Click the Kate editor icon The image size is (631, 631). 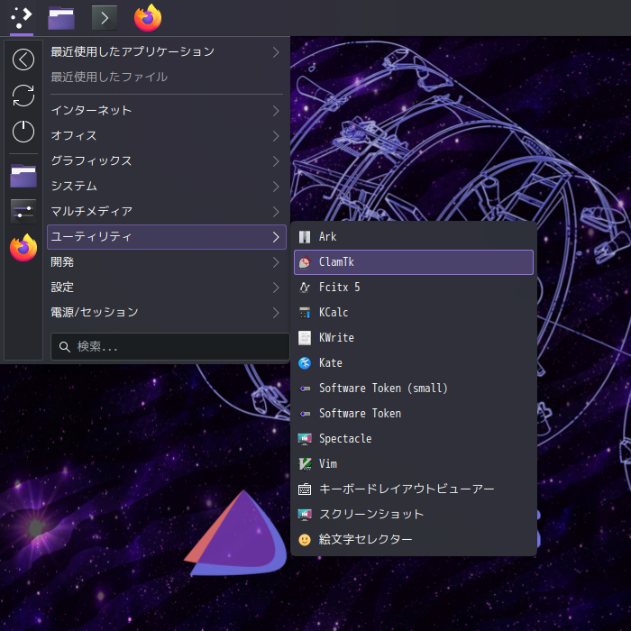pyautogui.click(x=305, y=363)
